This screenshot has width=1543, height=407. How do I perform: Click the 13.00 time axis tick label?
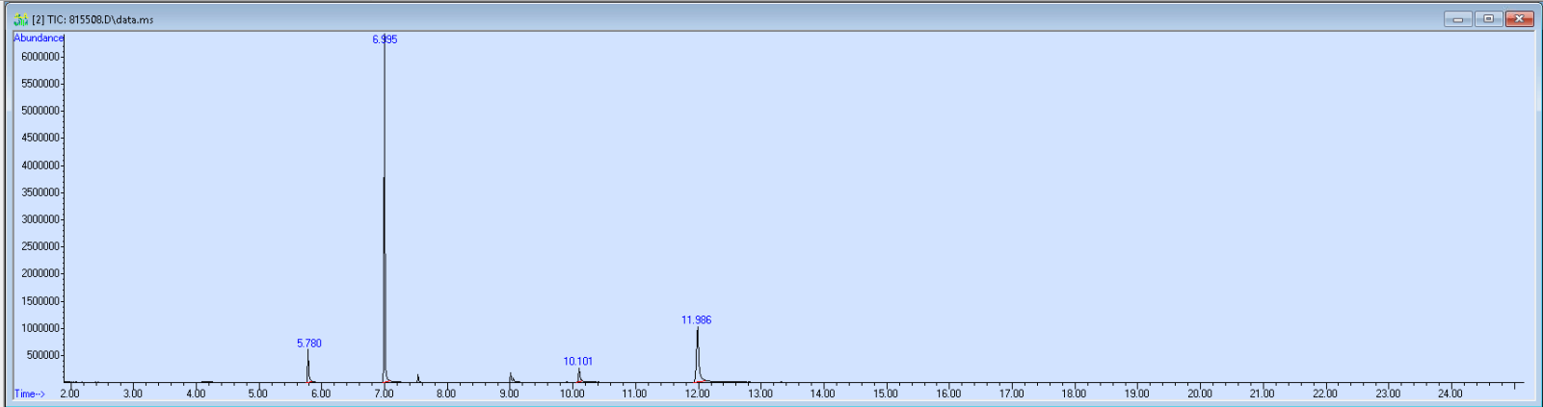759,394
